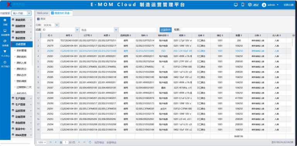
Task: Sort by the 出入库 column header
Action: click(277, 36)
